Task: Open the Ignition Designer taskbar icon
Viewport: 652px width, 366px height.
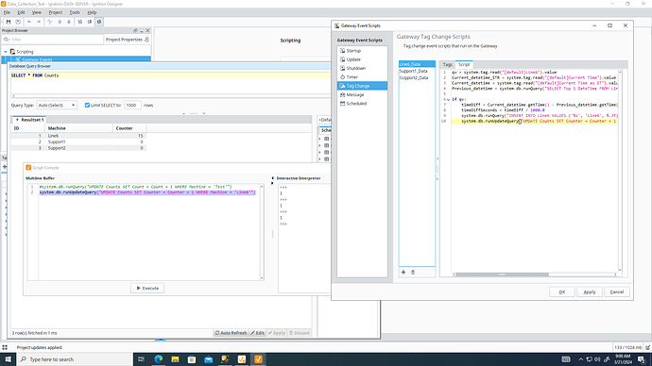Action: point(258,359)
